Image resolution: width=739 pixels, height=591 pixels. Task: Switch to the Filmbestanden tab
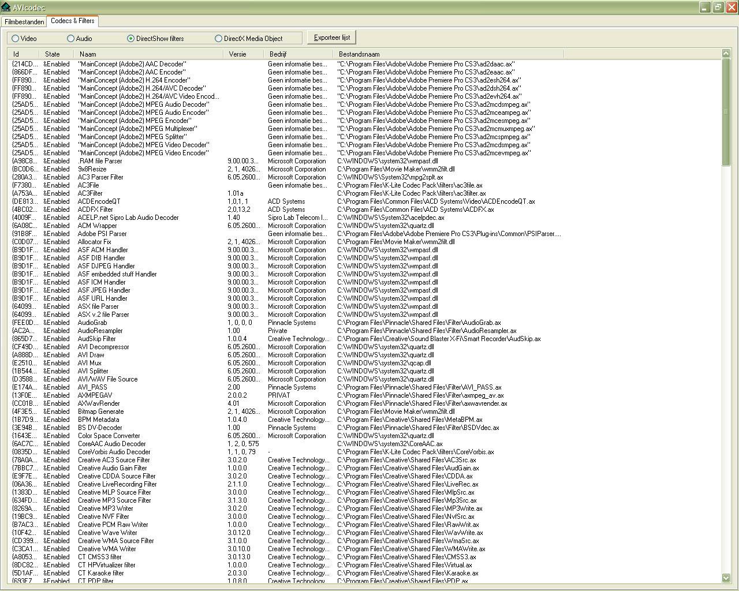tap(24, 22)
